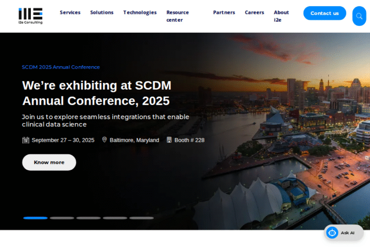Go to the Partners page
The image size is (370, 247).
click(x=224, y=13)
